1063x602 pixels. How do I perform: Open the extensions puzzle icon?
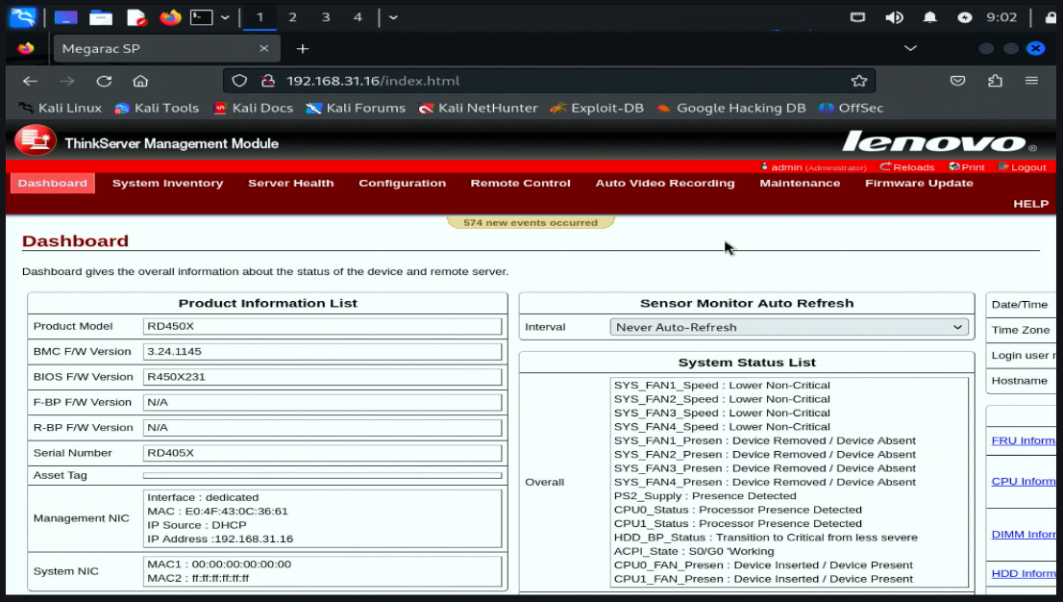[x=995, y=81]
